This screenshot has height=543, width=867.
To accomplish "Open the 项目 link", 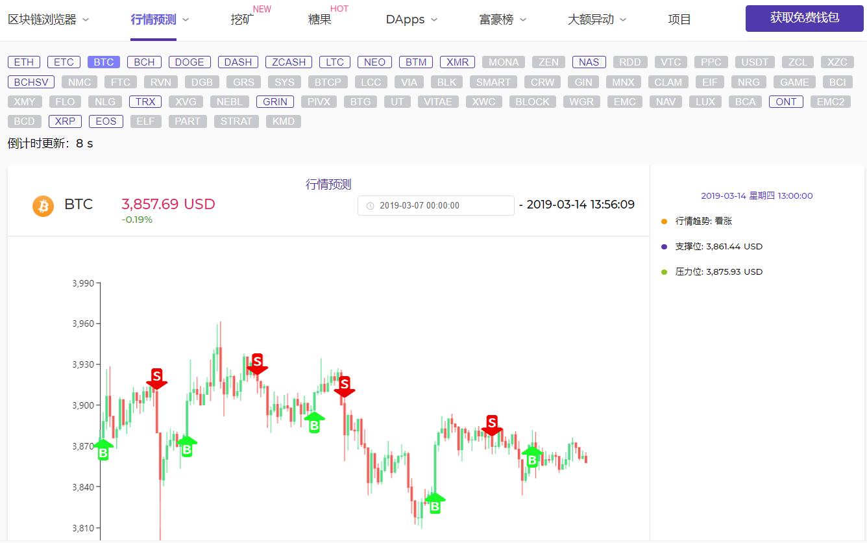I will pyautogui.click(x=679, y=19).
